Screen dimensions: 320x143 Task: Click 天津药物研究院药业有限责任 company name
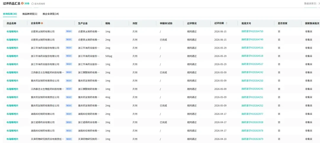click(47, 139)
